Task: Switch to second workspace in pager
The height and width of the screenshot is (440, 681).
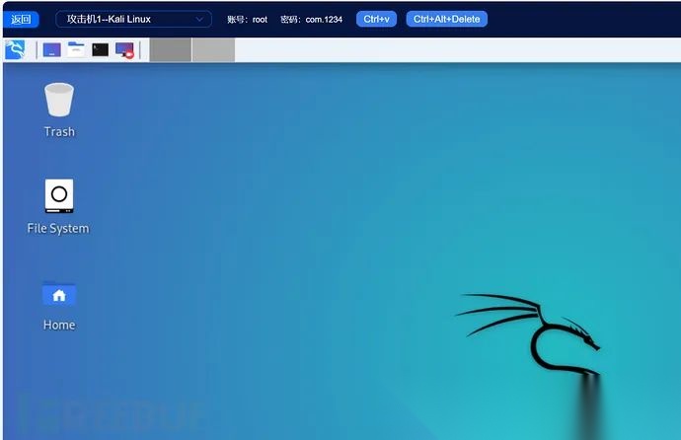Action: pyautogui.click(x=214, y=49)
